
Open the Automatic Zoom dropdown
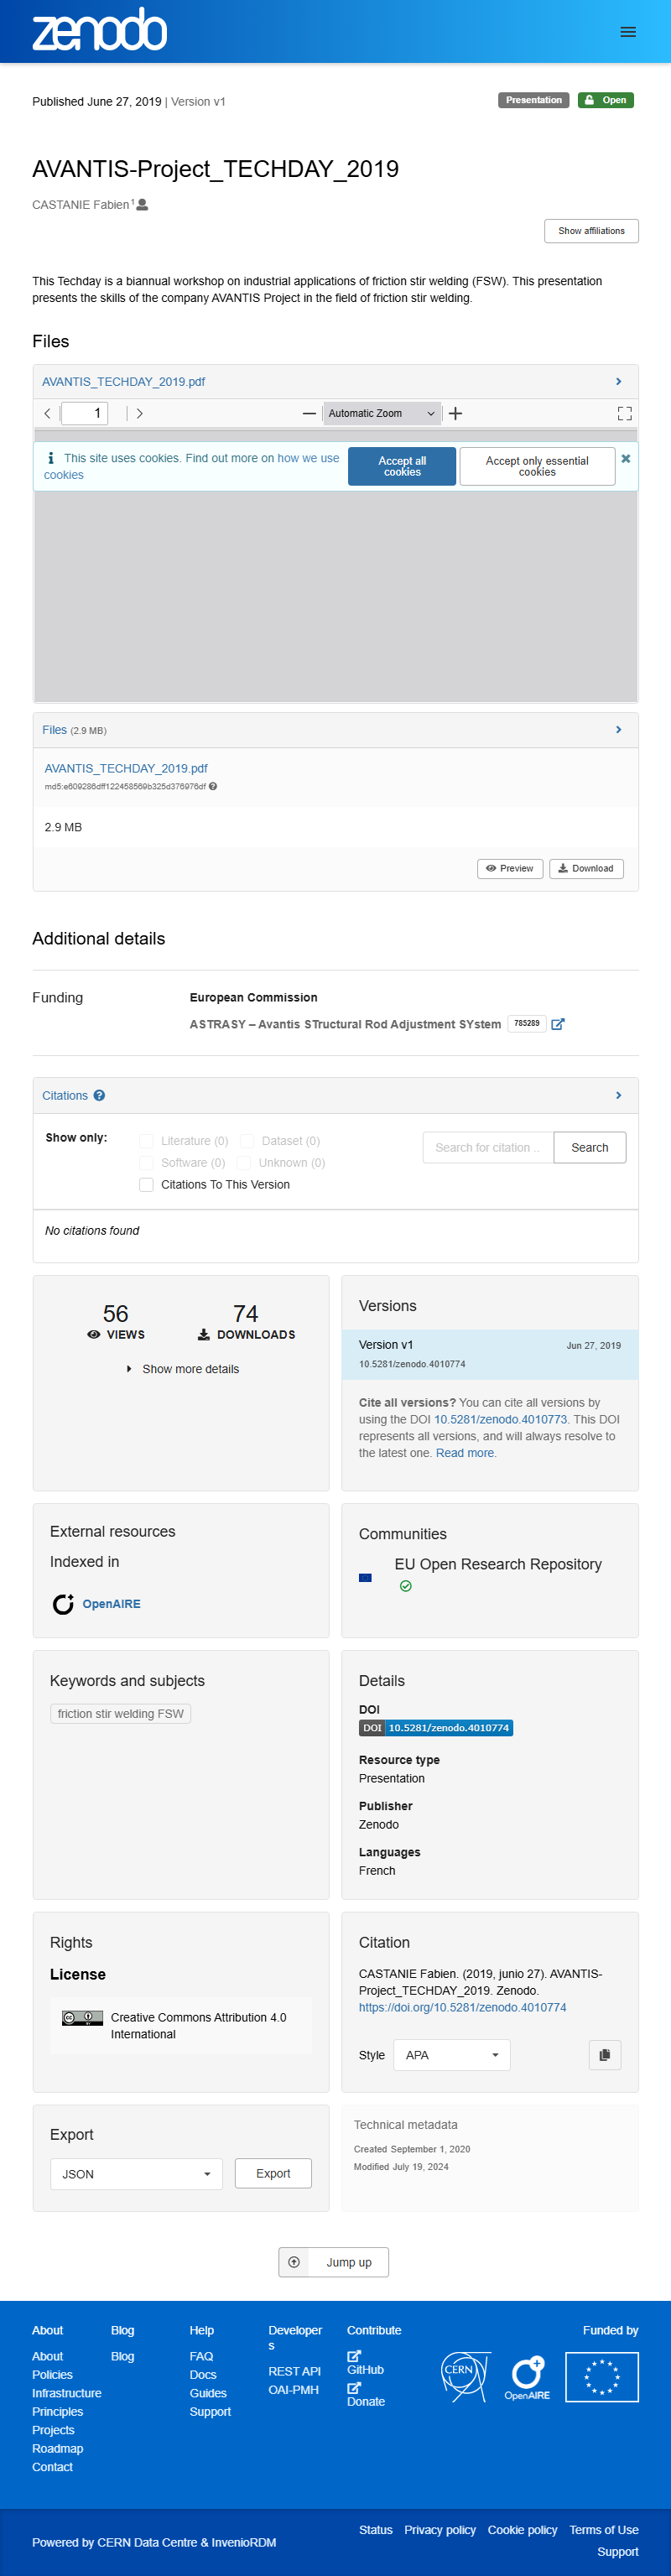click(x=381, y=413)
